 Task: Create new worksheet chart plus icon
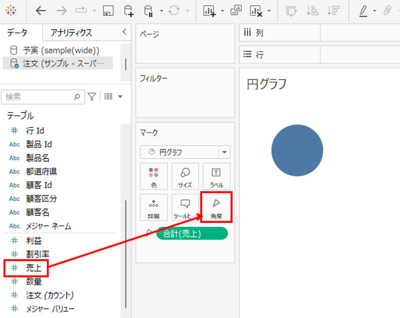pyautogui.click(x=210, y=11)
